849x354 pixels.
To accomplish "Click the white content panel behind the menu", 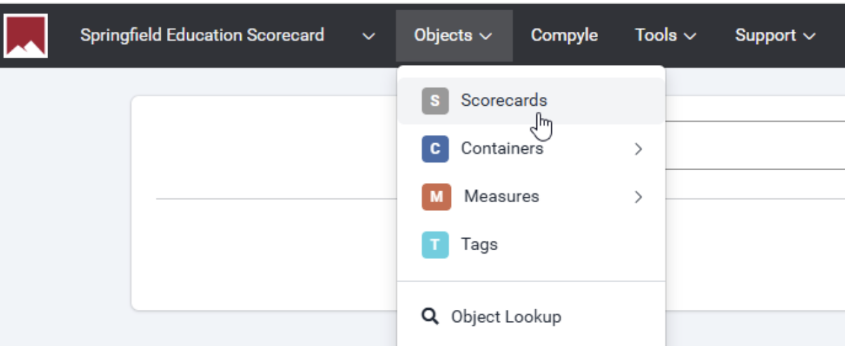I will [264, 258].
